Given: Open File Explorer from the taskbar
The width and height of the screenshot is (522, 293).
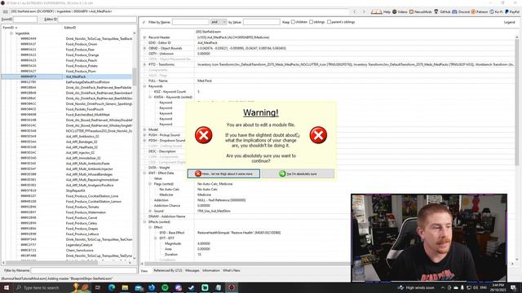Looking at the screenshot, I should [125, 287].
